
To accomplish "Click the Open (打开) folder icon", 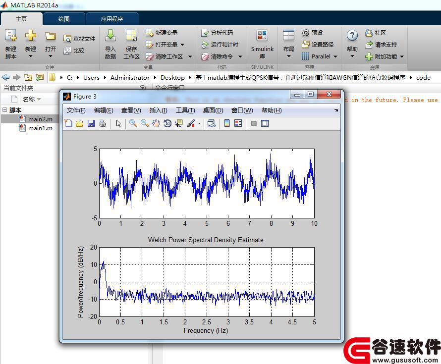I will pyautogui.click(x=51, y=36).
